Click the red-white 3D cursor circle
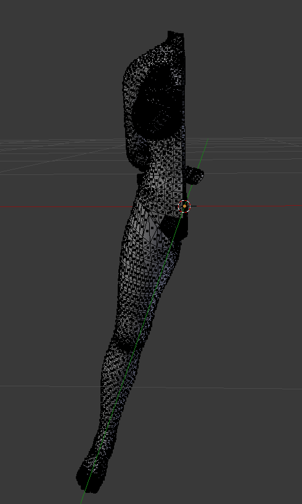The height and width of the screenshot is (504, 302). pyautogui.click(x=184, y=206)
